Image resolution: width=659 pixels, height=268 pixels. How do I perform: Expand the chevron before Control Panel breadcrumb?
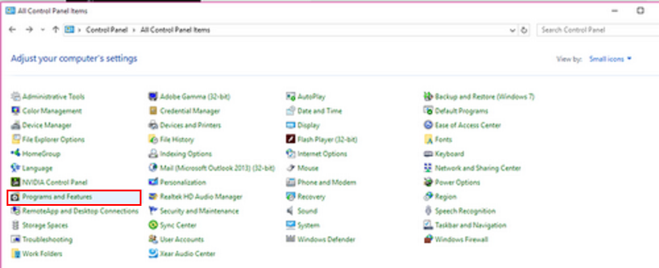(x=80, y=30)
